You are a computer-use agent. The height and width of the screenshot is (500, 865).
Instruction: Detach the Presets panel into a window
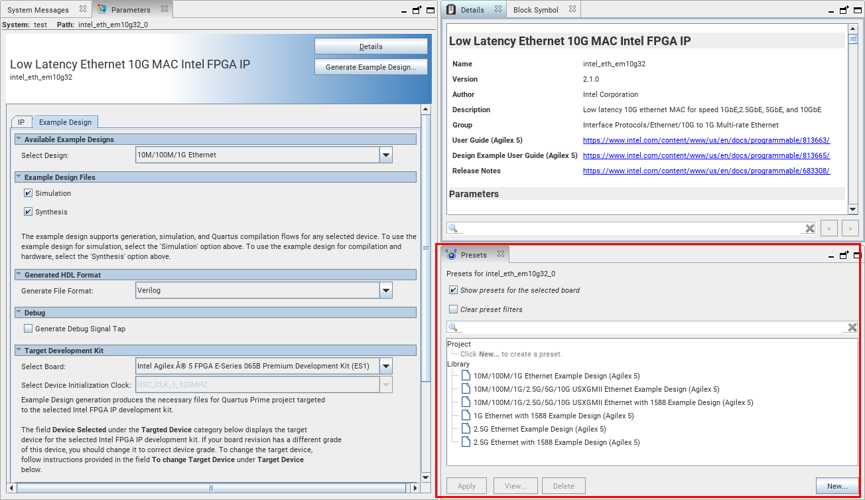tap(844, 254)
